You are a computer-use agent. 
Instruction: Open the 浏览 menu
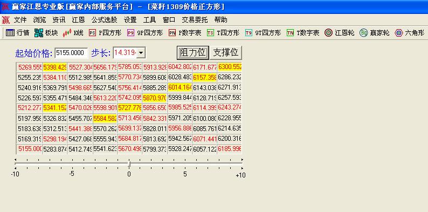[39, 20]
